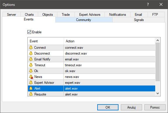Screen dimensions: 168x113
Task: Click the bell icon next to Connect
Action: (x=31, y=48)
